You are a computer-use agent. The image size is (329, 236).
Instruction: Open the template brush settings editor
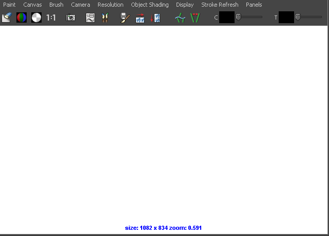(x=90, y=17)
